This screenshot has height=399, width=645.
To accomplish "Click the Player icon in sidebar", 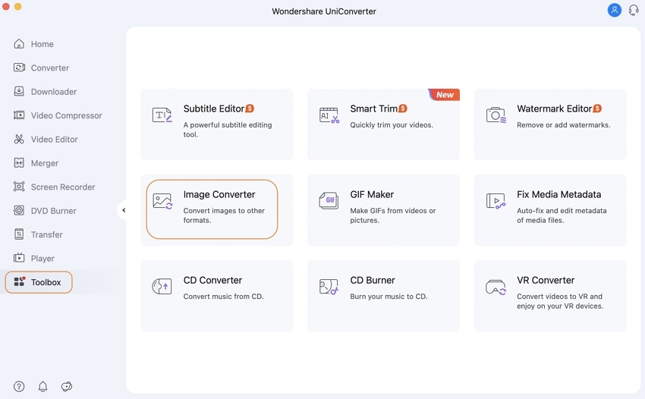I will click(19, 258).
